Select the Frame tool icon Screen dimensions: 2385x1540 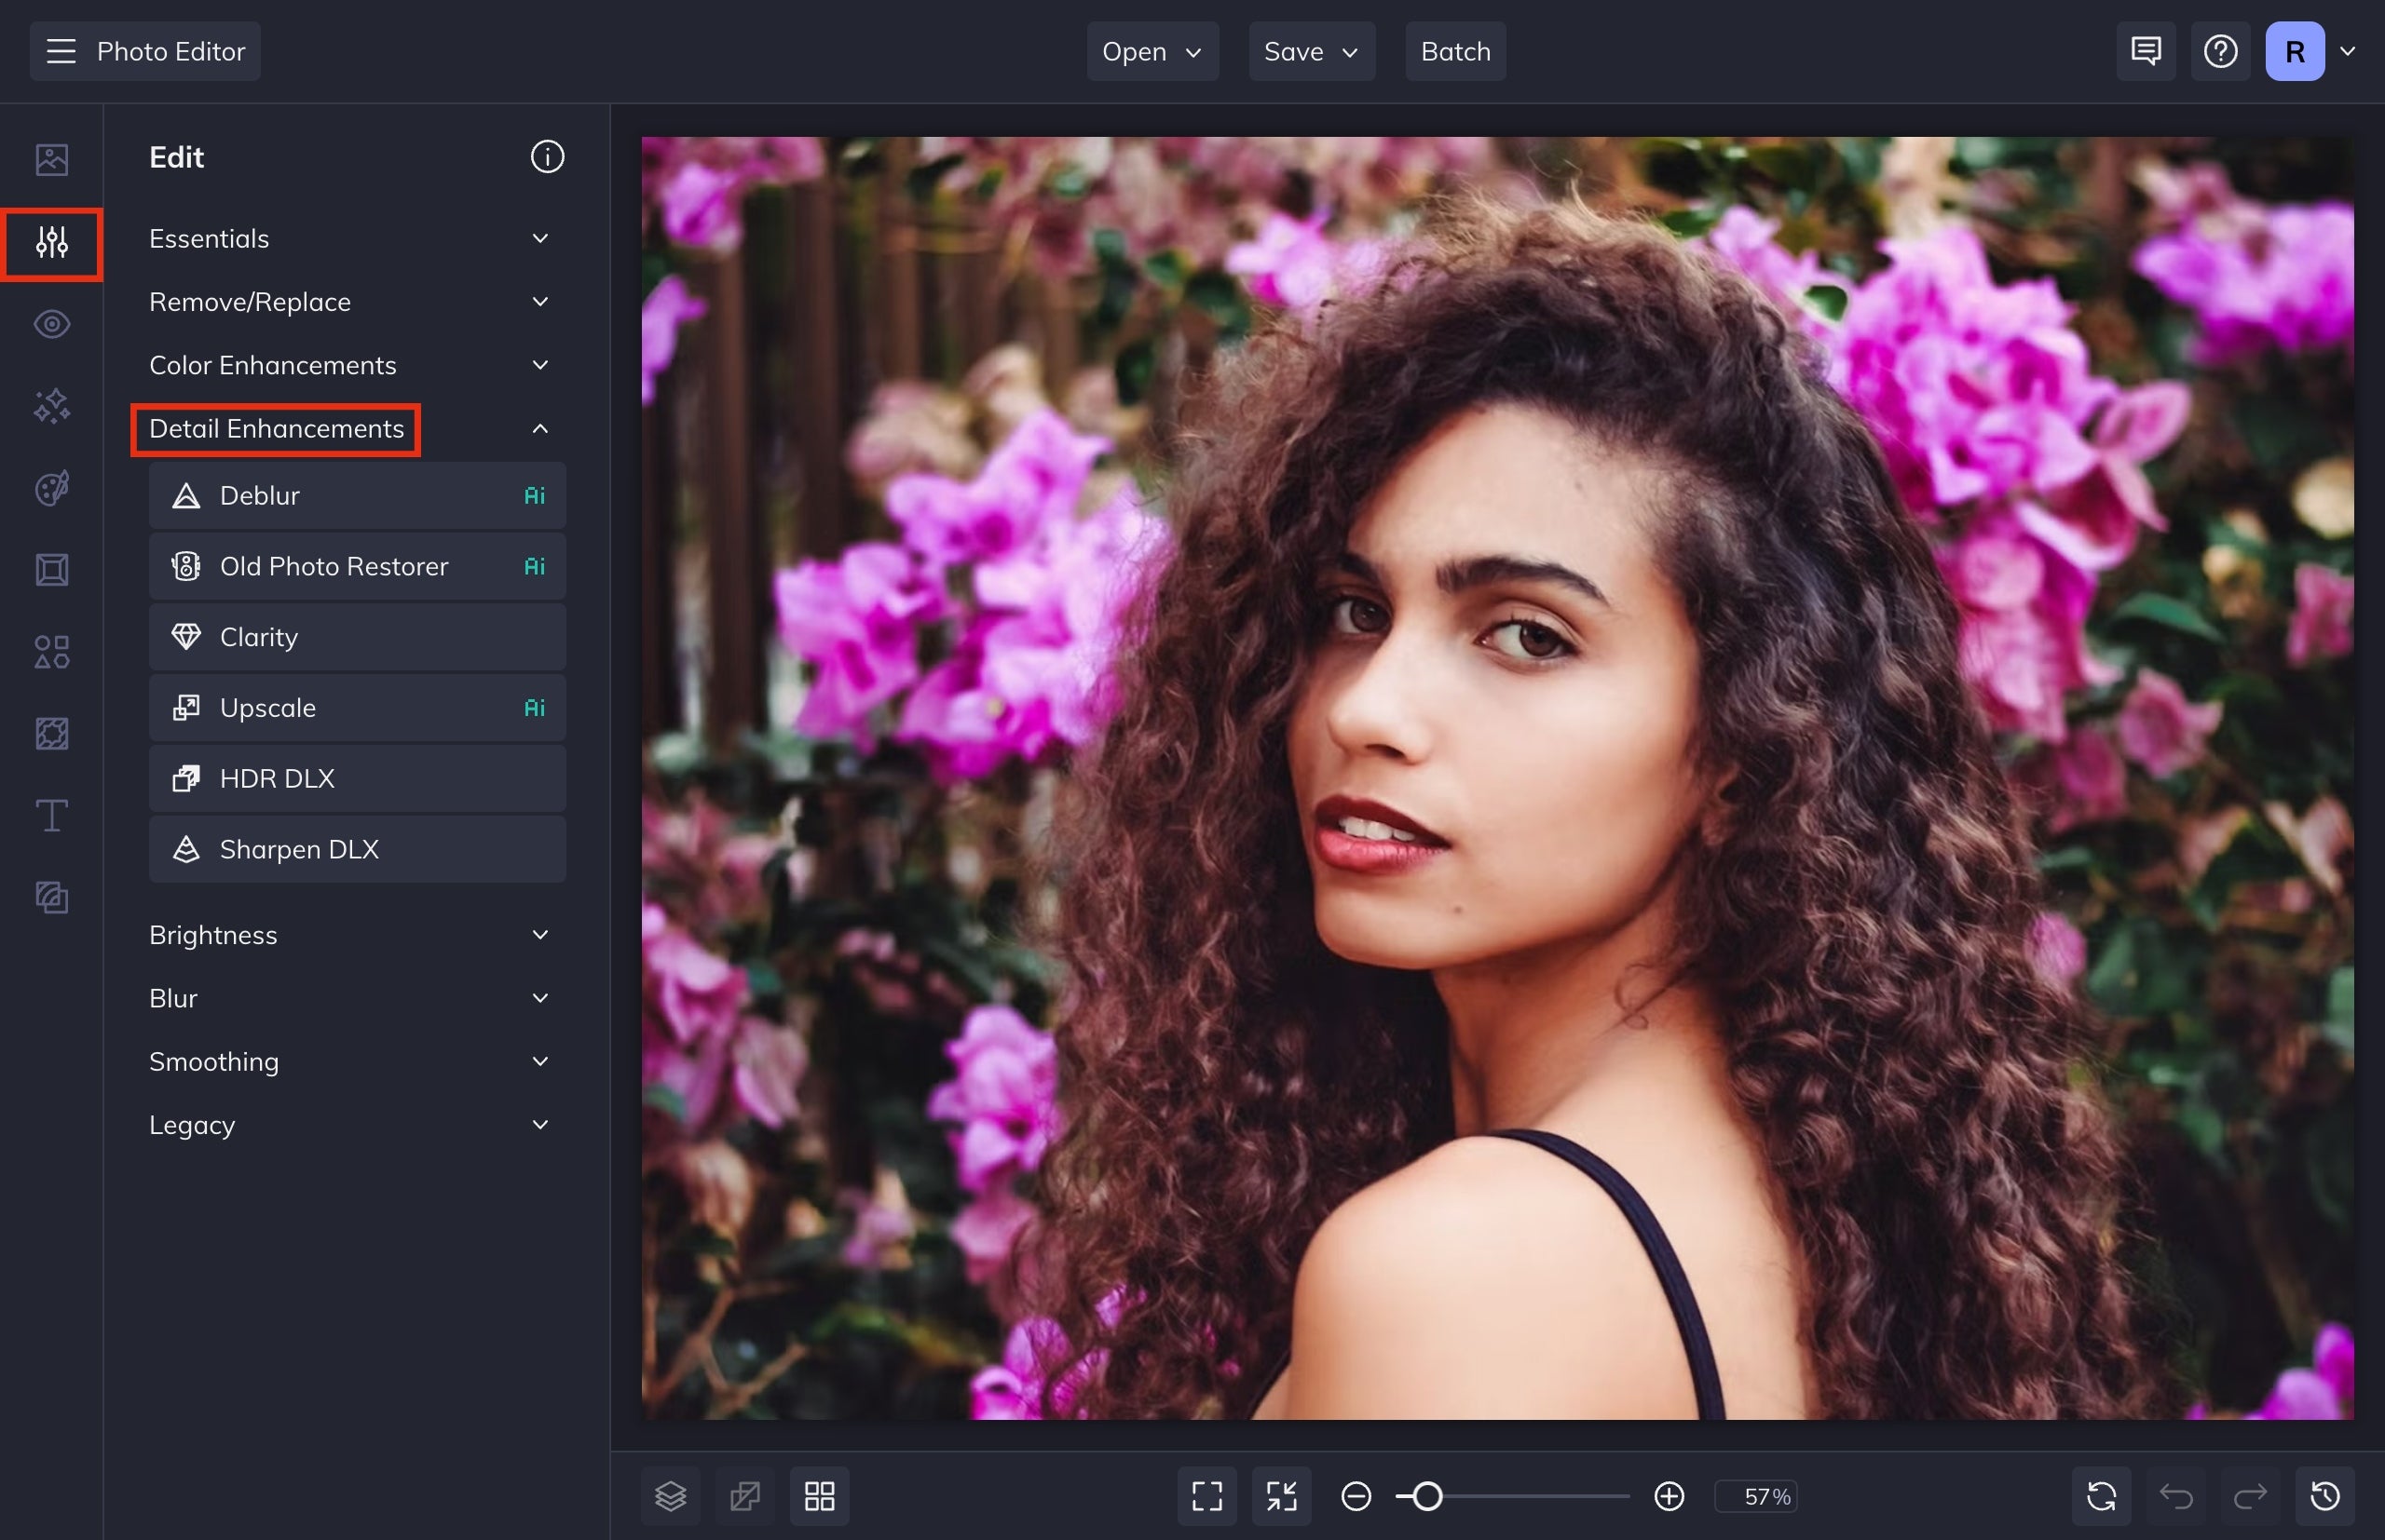51,569
